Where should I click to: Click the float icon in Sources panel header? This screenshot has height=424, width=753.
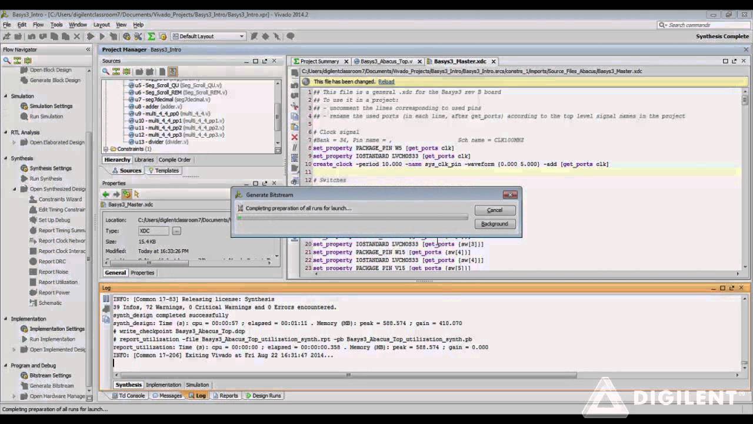264,61
